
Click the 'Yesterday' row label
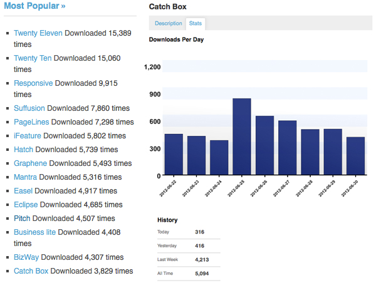coord(167,245)
